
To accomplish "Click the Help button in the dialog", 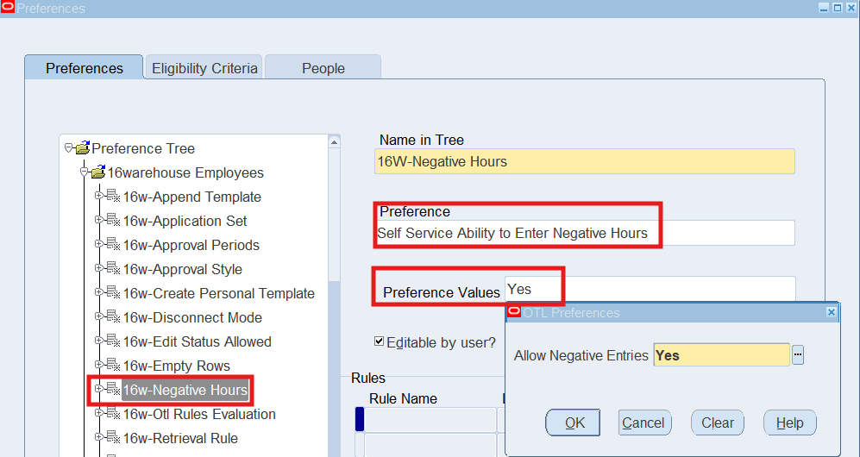I will point(789,423).
